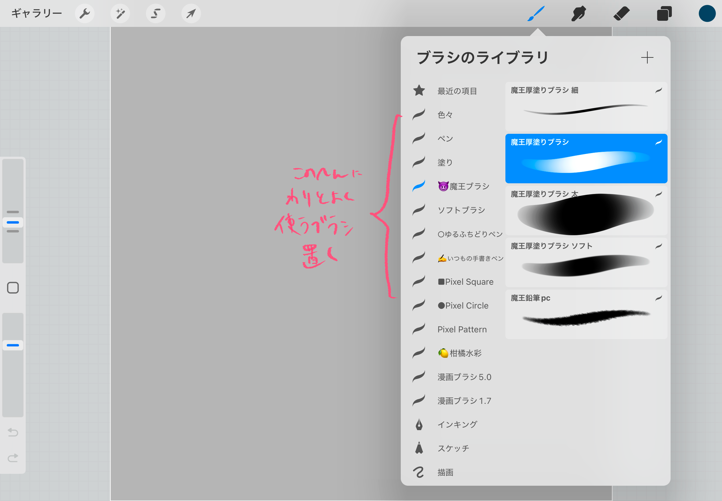Open インキング brush set

coord(458,425)
